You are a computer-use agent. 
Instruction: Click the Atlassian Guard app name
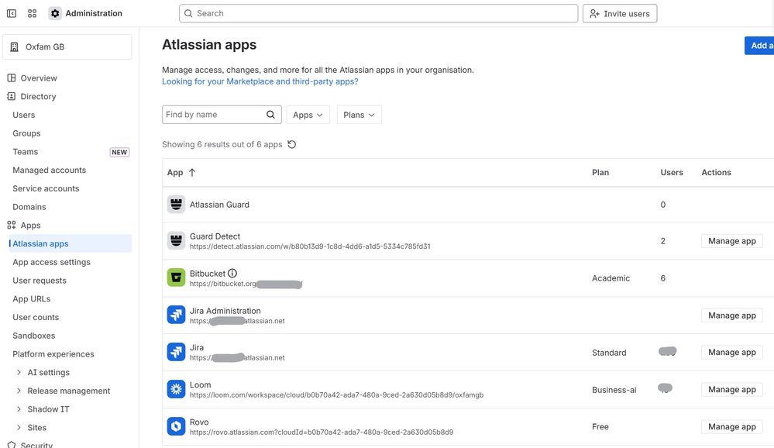220,205
